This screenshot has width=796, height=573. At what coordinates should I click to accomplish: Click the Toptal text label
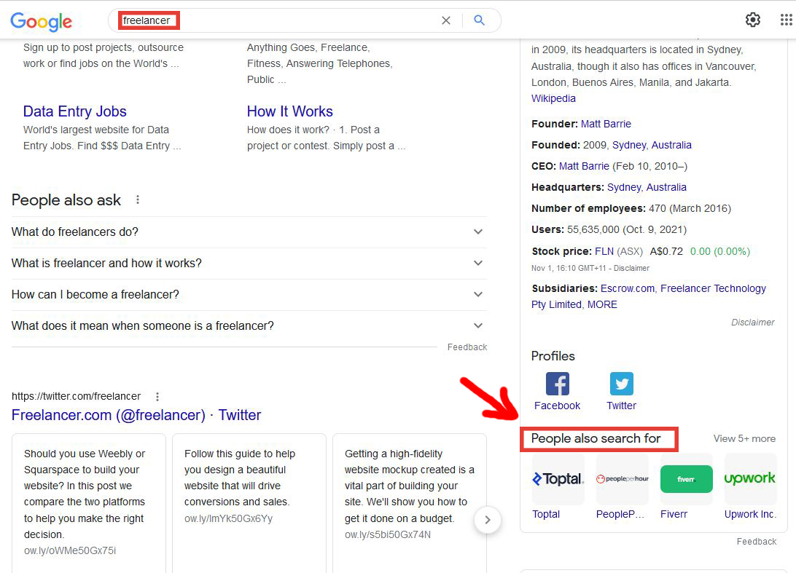tap(546, 514)
